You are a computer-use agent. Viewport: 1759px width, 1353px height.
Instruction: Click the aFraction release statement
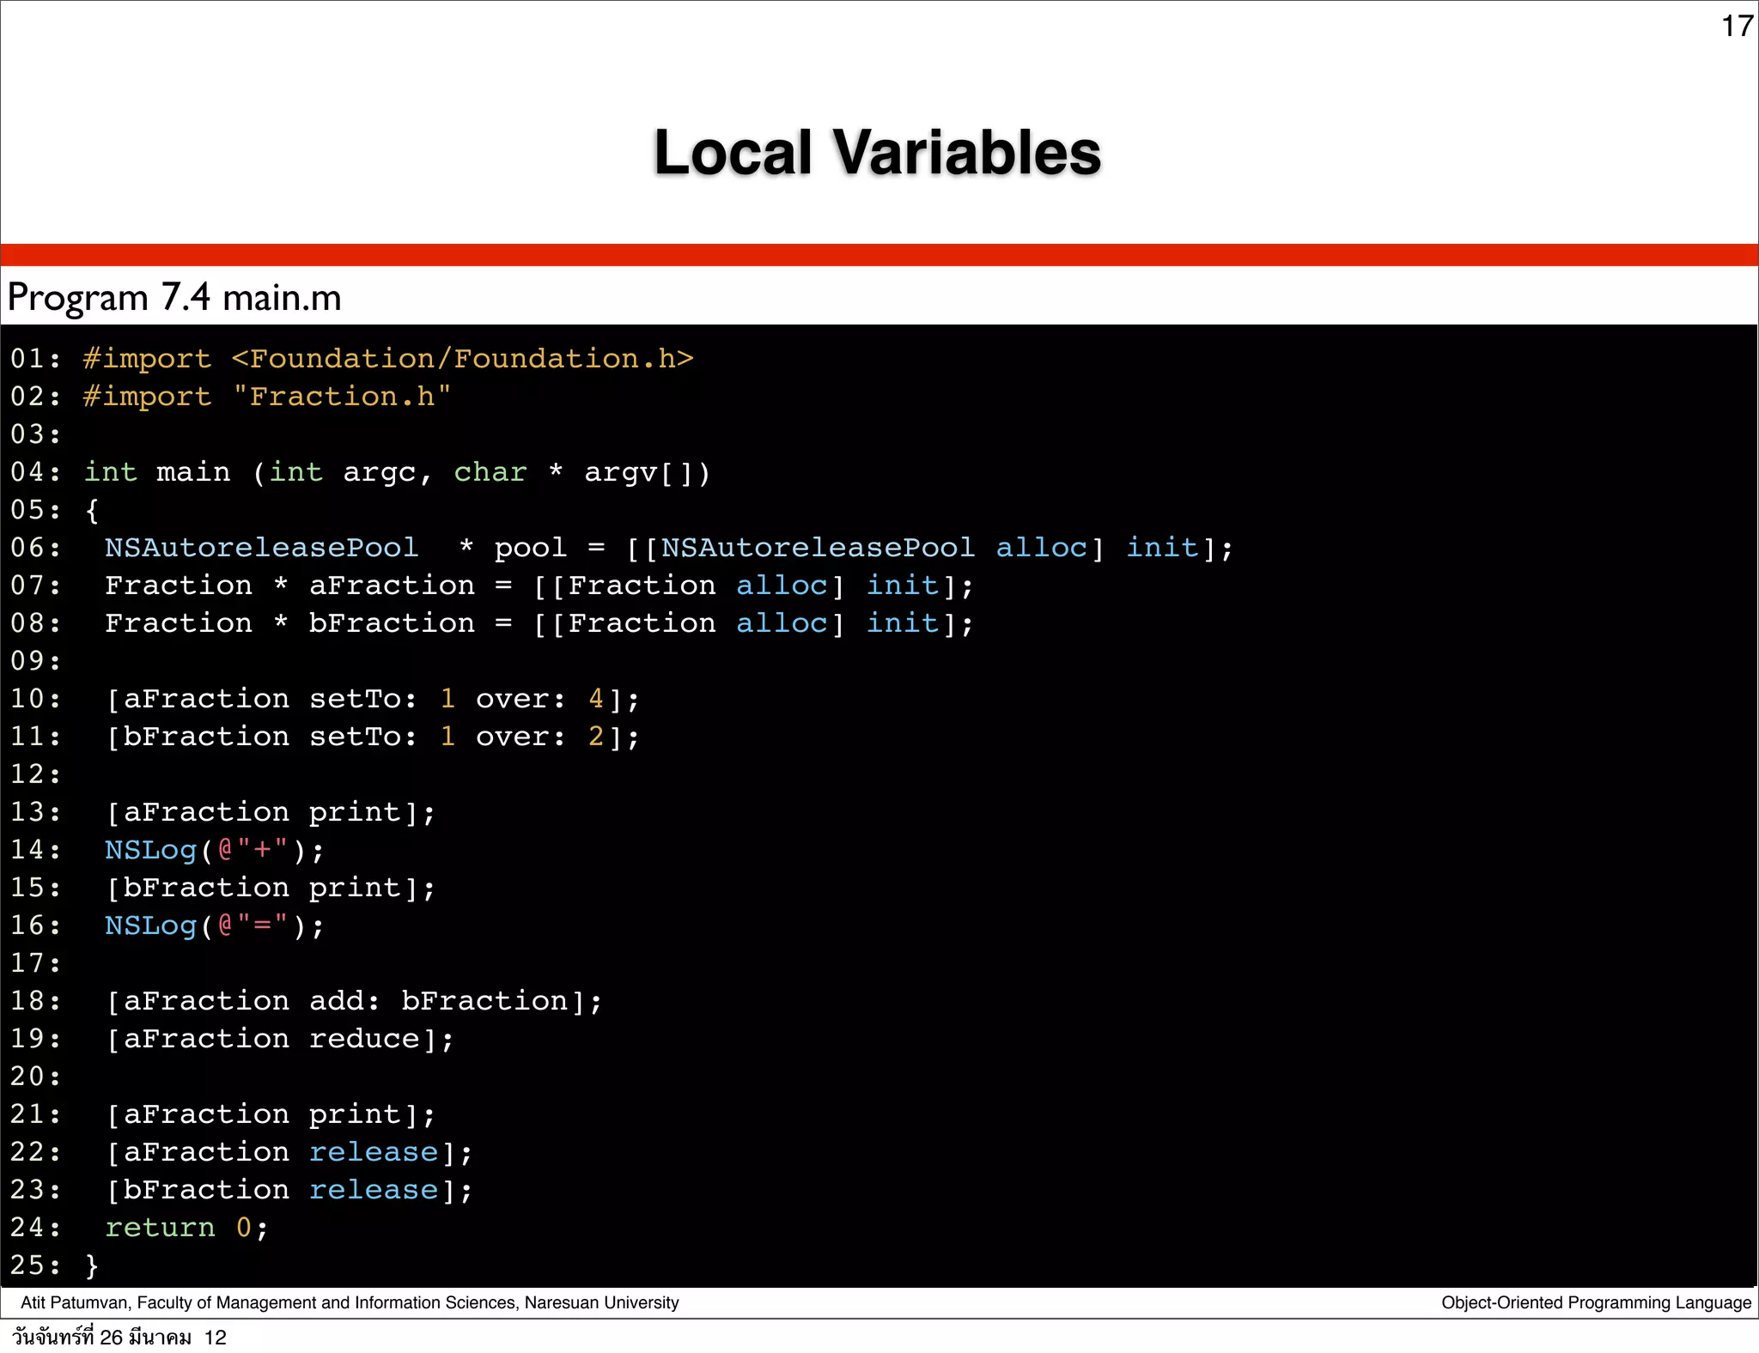289,1152
